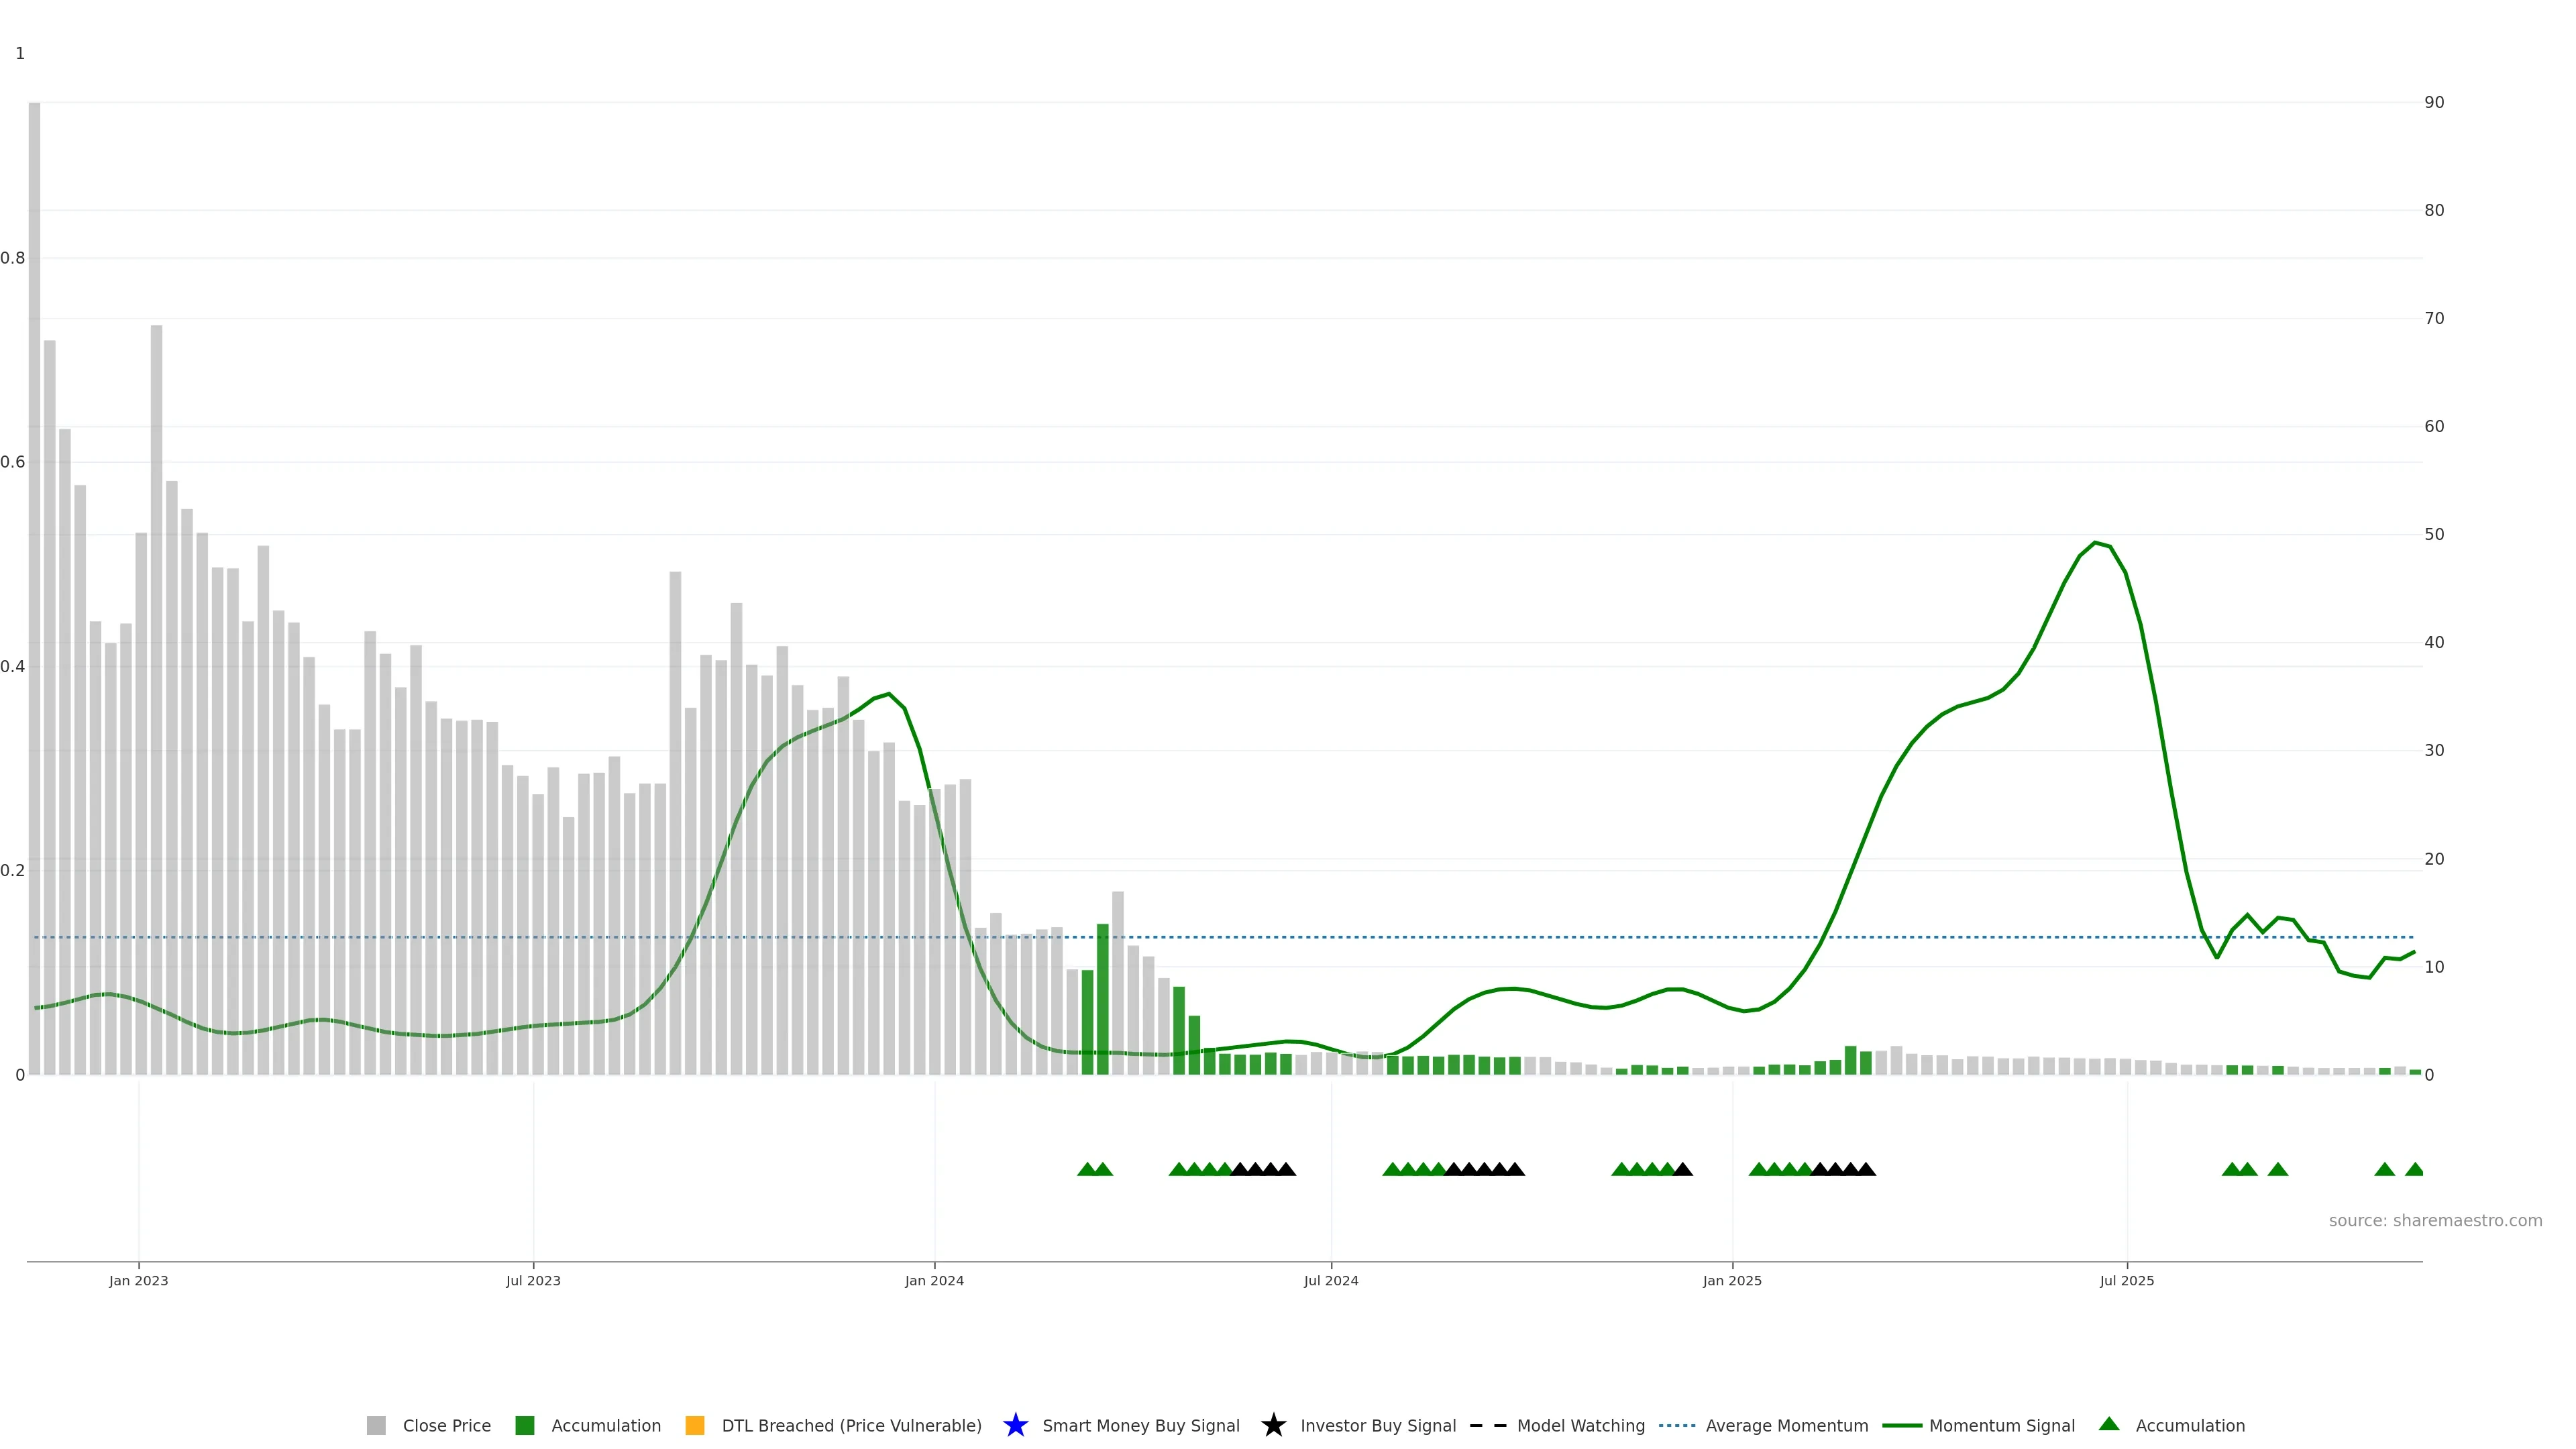The image size is (2576, 1449).
Task: Click the Jul 2025 axis label
Action: tap(2126, 1281)
